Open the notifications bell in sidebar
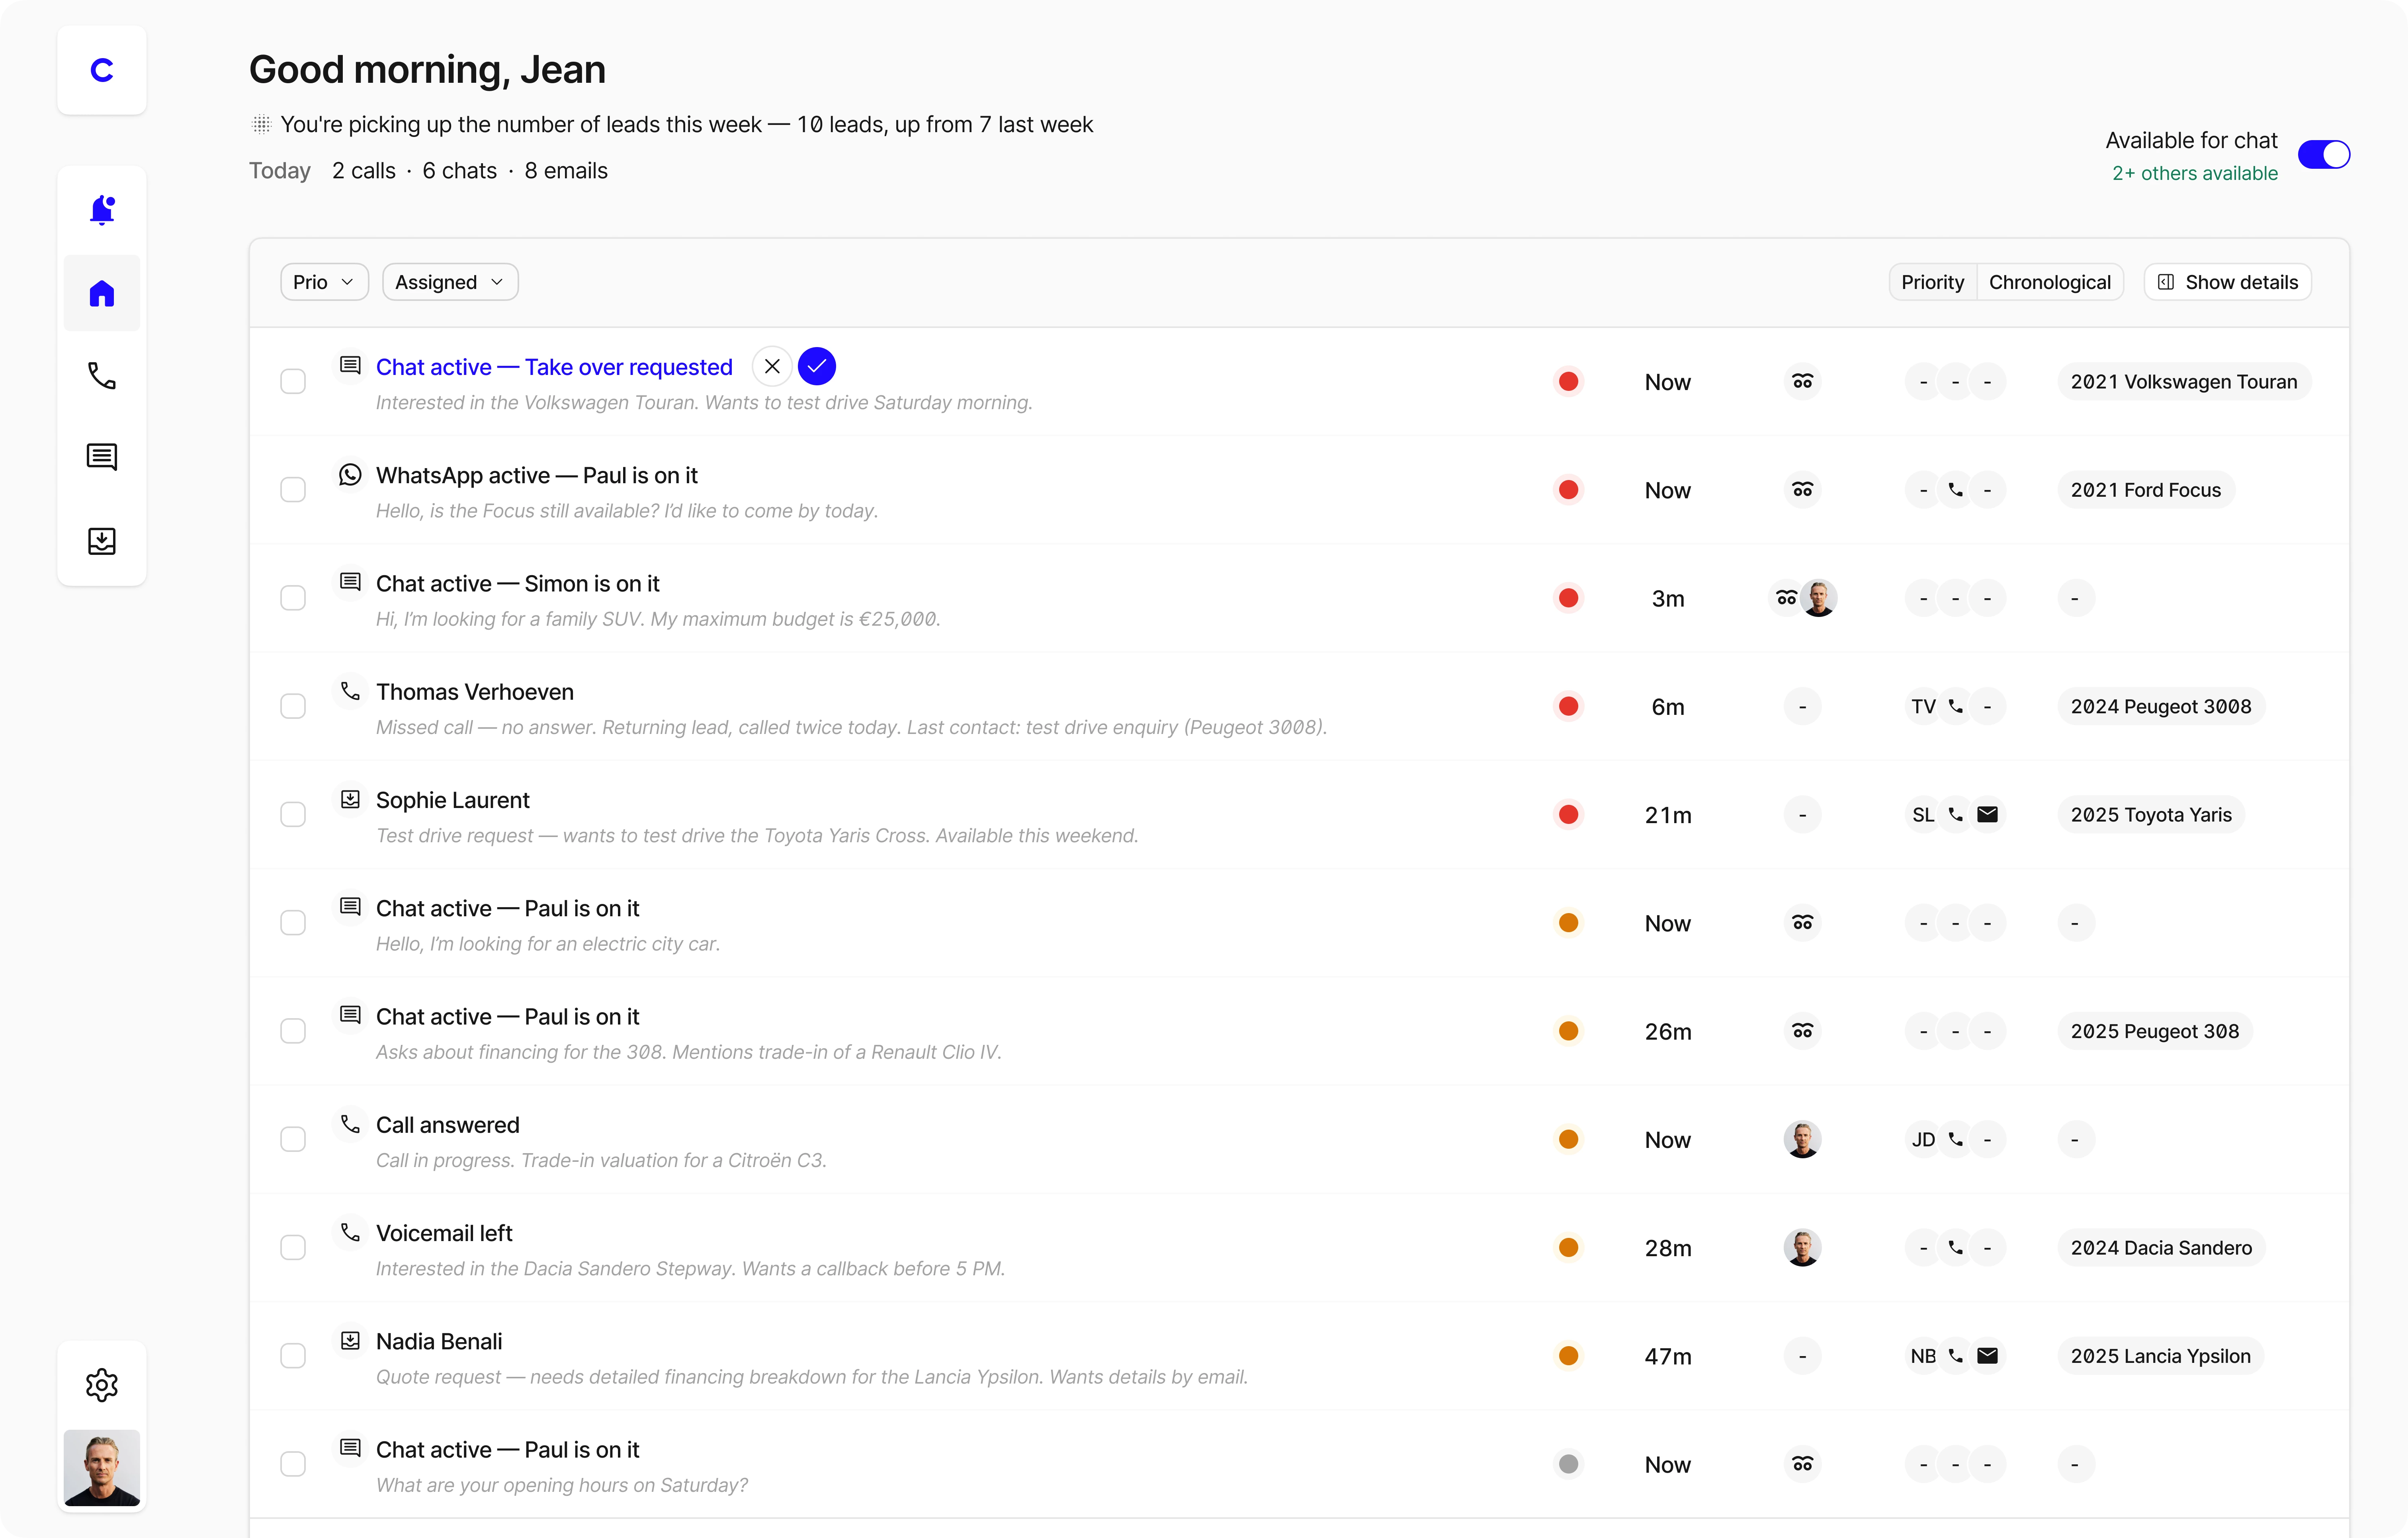This screenshot has height=1538, width=2408. click(102, 210)
